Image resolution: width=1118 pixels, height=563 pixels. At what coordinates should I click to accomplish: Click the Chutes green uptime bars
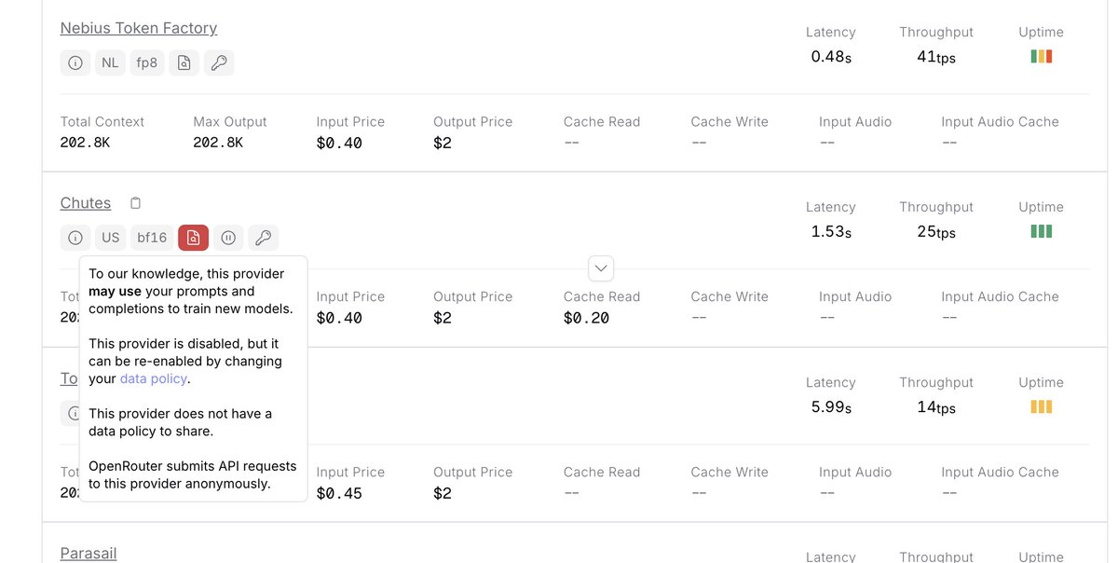[1041, 231]
